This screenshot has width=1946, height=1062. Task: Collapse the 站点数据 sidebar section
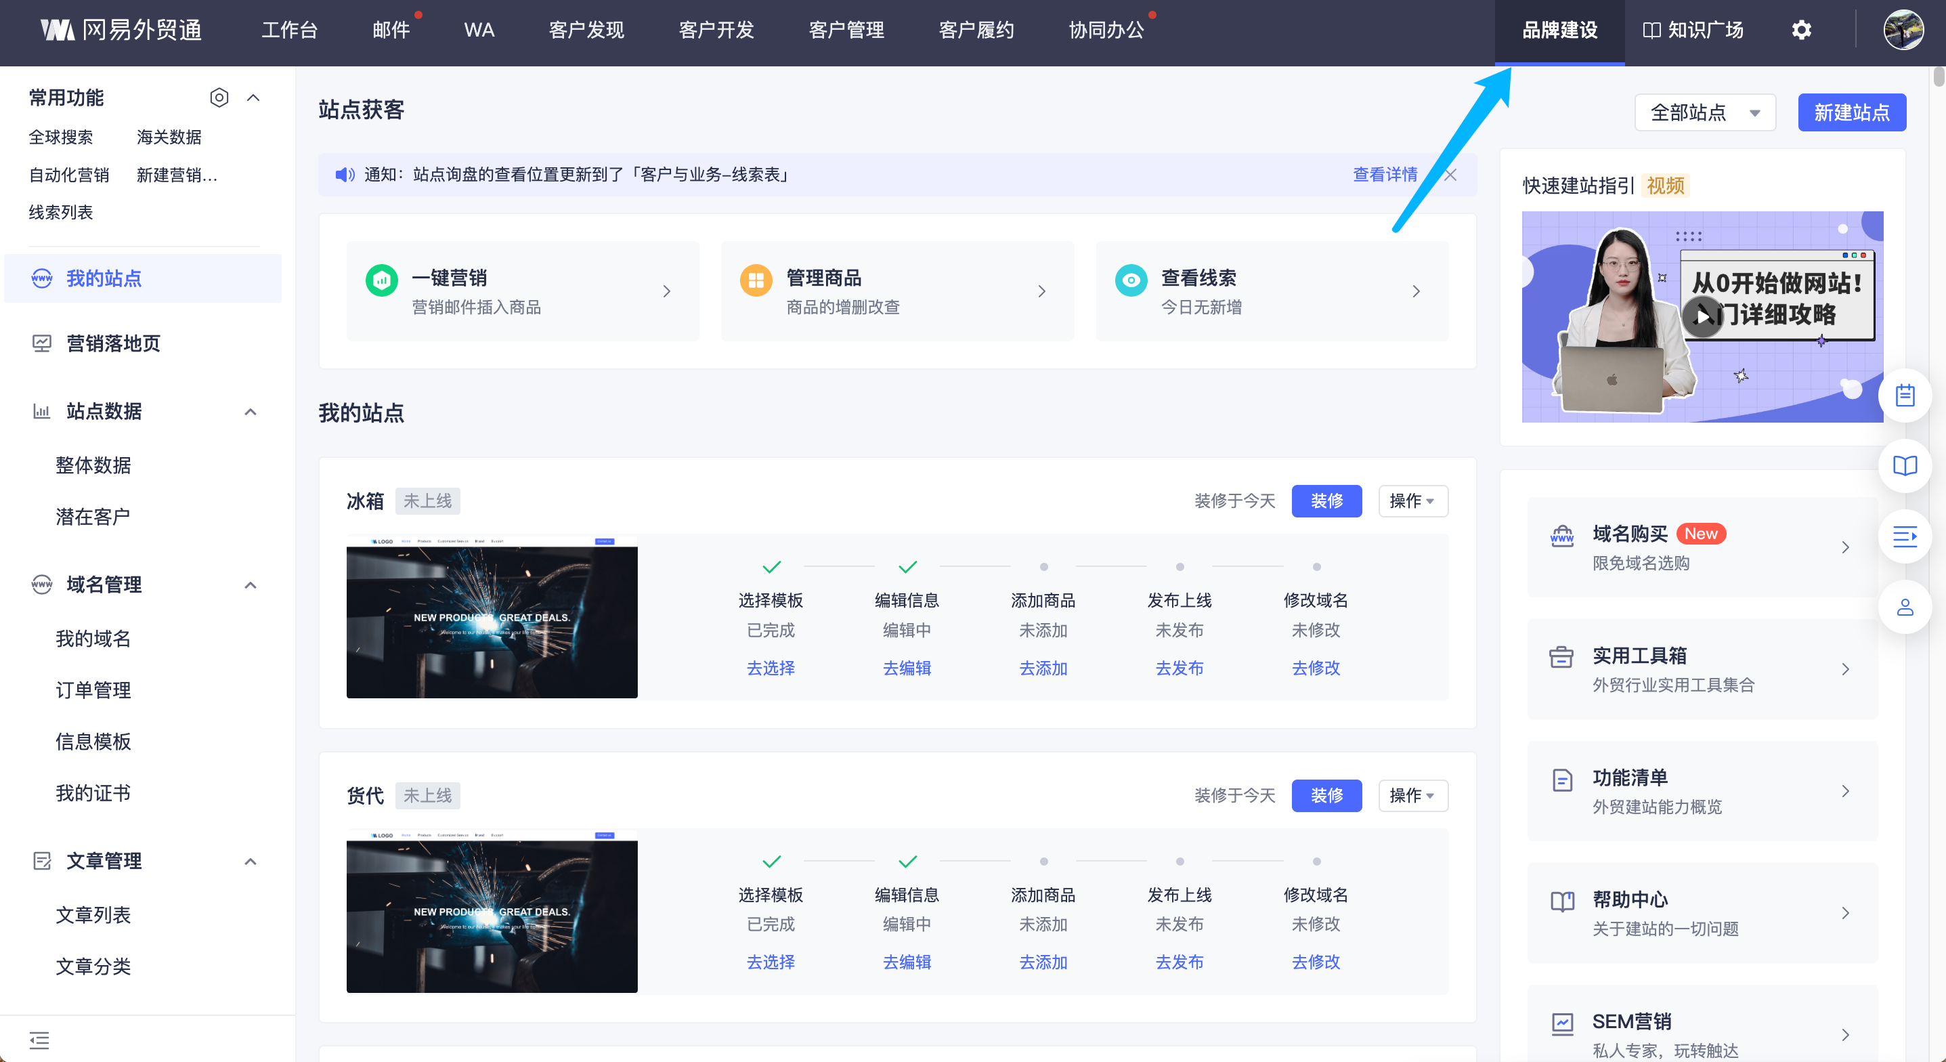click(251, 412)
